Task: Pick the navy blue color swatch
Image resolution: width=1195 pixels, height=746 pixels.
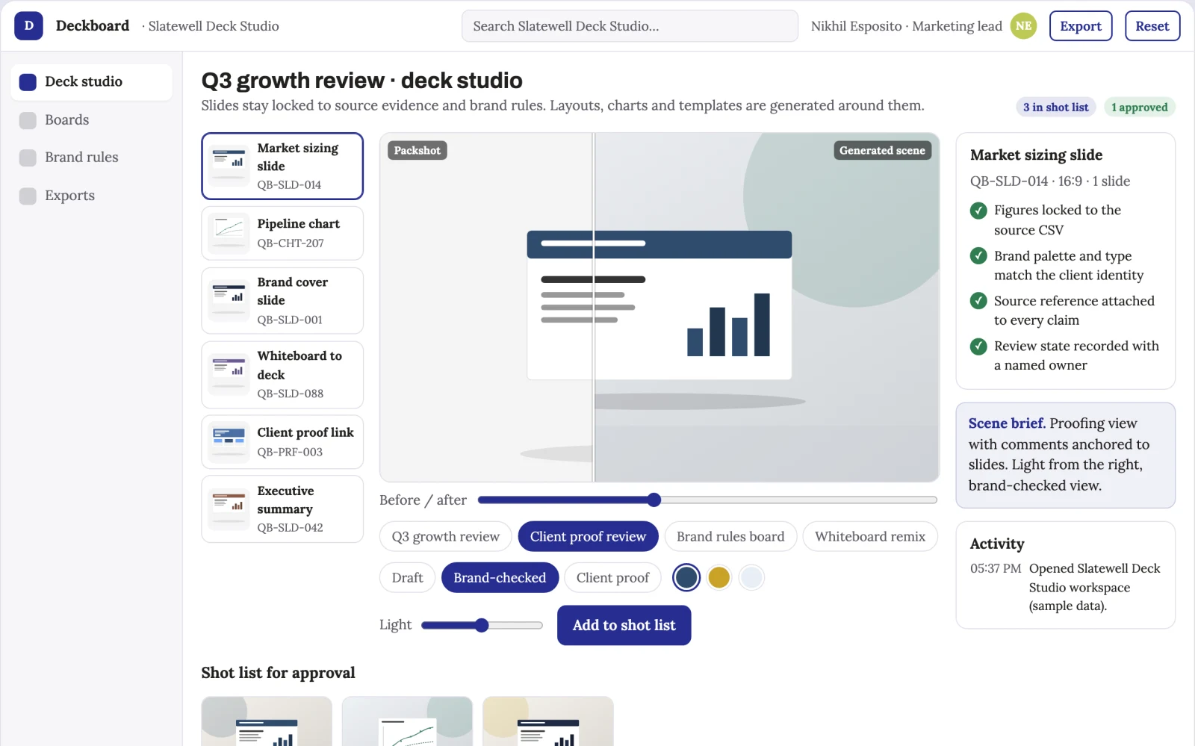Action: 686,577
